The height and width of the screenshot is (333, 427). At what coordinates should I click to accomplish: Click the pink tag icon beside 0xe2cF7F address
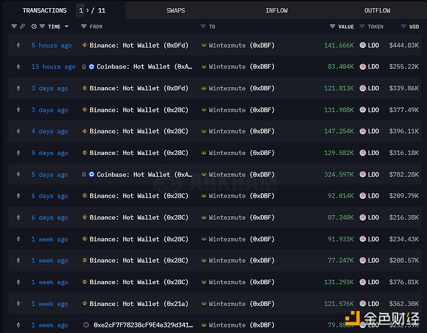pyautogui.click(x=86, y=325)
